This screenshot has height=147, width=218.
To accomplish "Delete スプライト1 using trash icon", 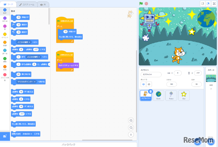I will (150, 92).
